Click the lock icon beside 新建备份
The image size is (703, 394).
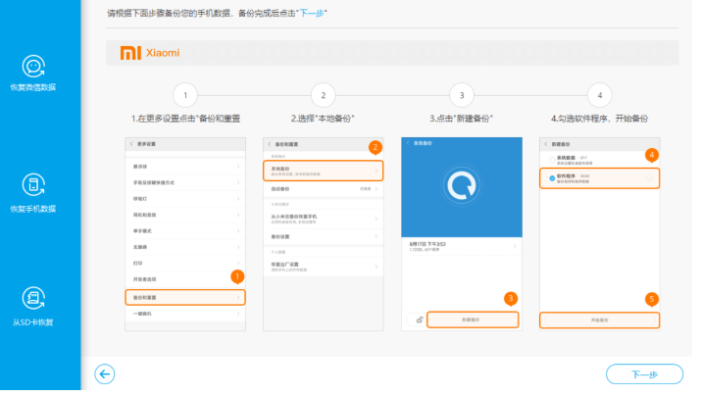click(x=419, y=320)
